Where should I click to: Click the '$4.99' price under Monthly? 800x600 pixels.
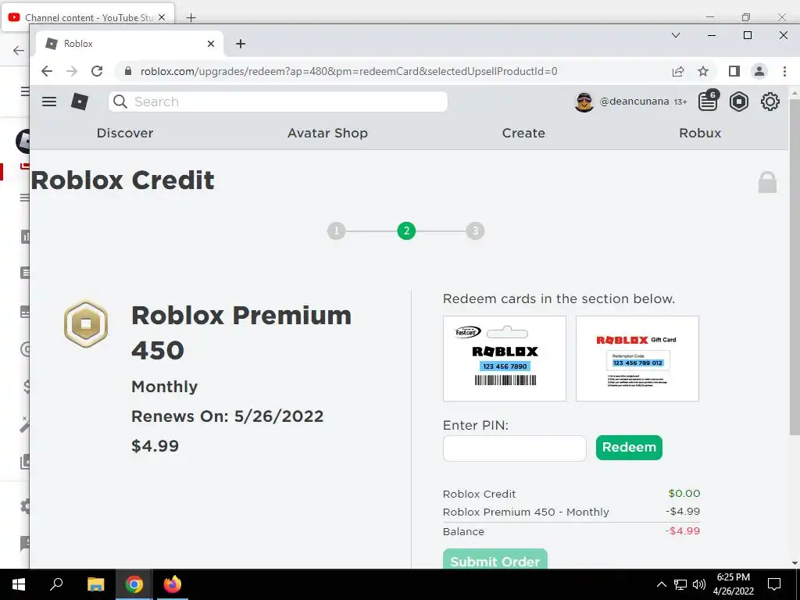[x=155, y=446]
